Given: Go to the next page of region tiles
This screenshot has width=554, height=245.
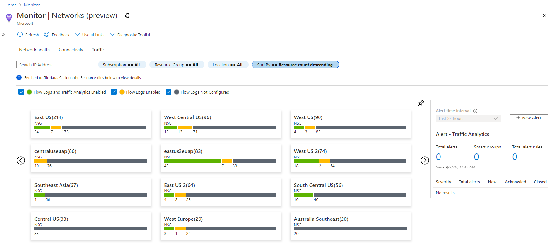Looking at the screenshot, I should (x=425, y=160).
